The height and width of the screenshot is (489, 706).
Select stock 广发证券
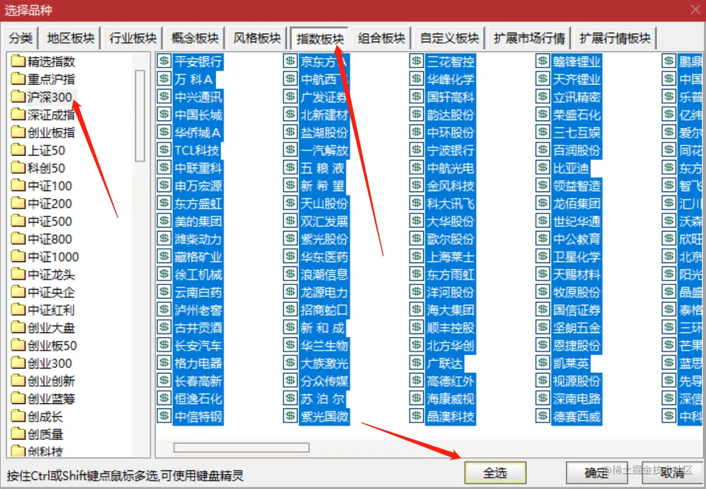click(324, 97)
